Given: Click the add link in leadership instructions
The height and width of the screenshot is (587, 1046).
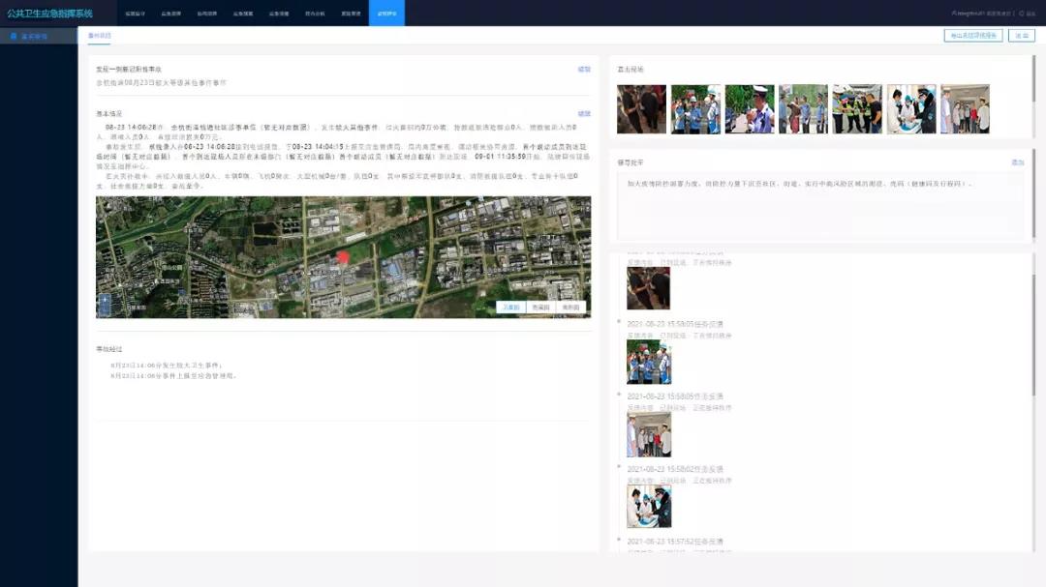Looking at the screenshot, I should (x=1017, y=162).
